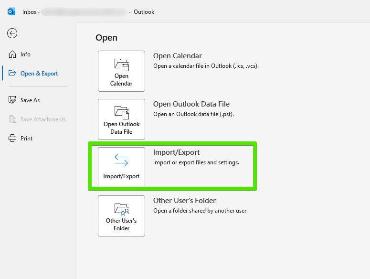This screenshot has width=370, height=279.
Task: Click the Info house icon
Action: [x=12, y=54]
